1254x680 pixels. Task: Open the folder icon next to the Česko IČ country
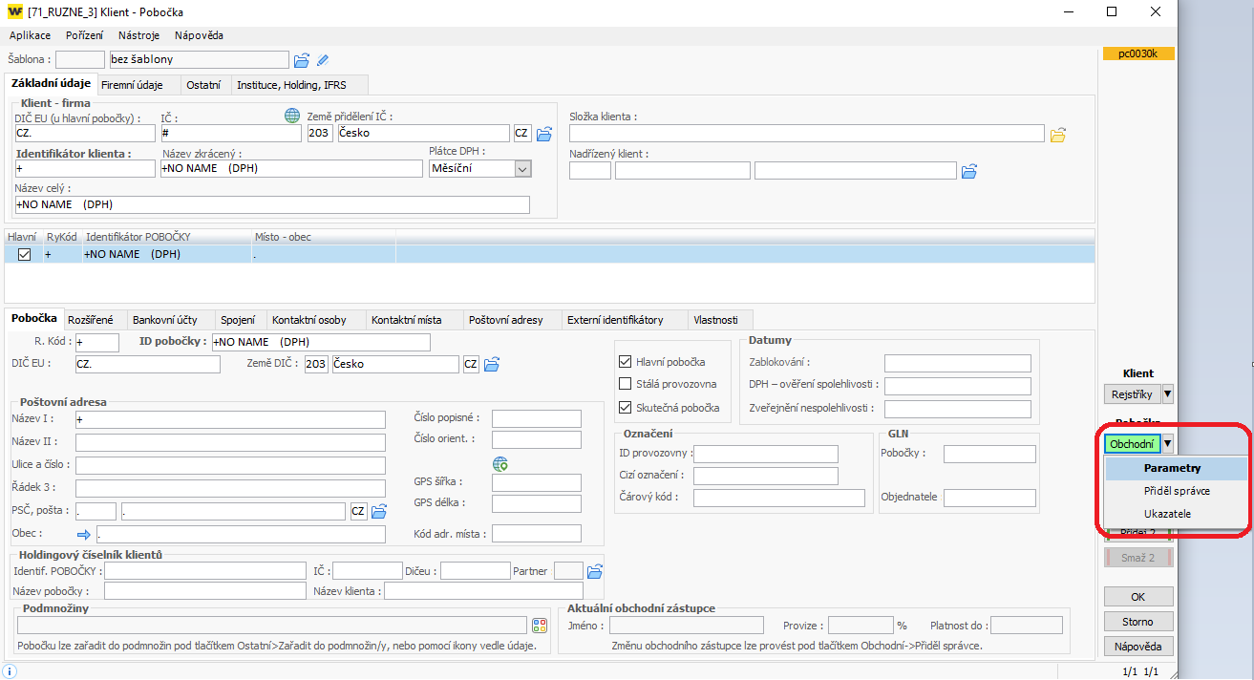544,134
